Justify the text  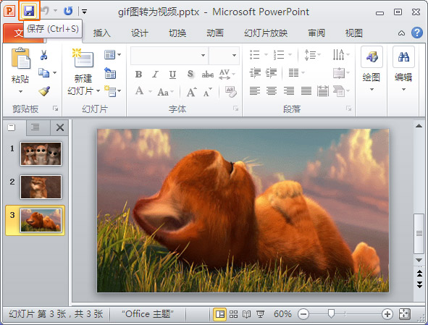[x=306, y=90]
